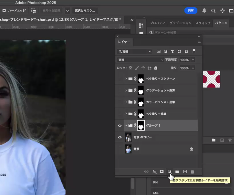Open the layer style fx menu
This screenshot has width=234, height=195.
[x=154, y=172]
